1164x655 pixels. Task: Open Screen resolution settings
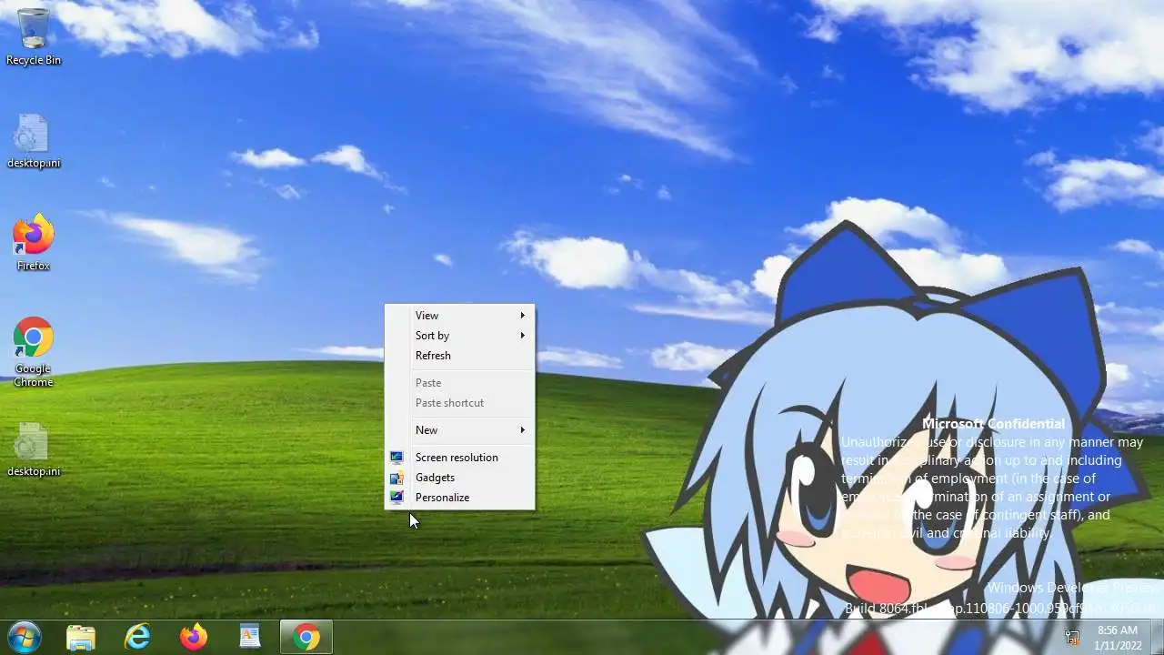459,458
